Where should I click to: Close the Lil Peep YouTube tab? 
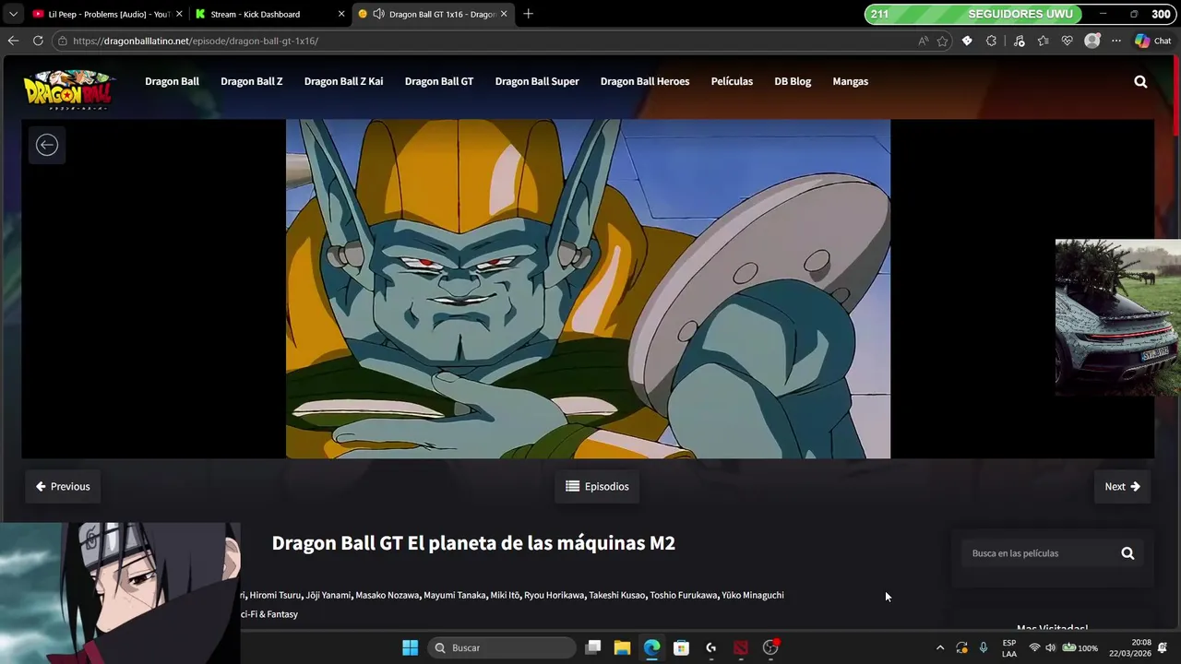pos(179,14)
